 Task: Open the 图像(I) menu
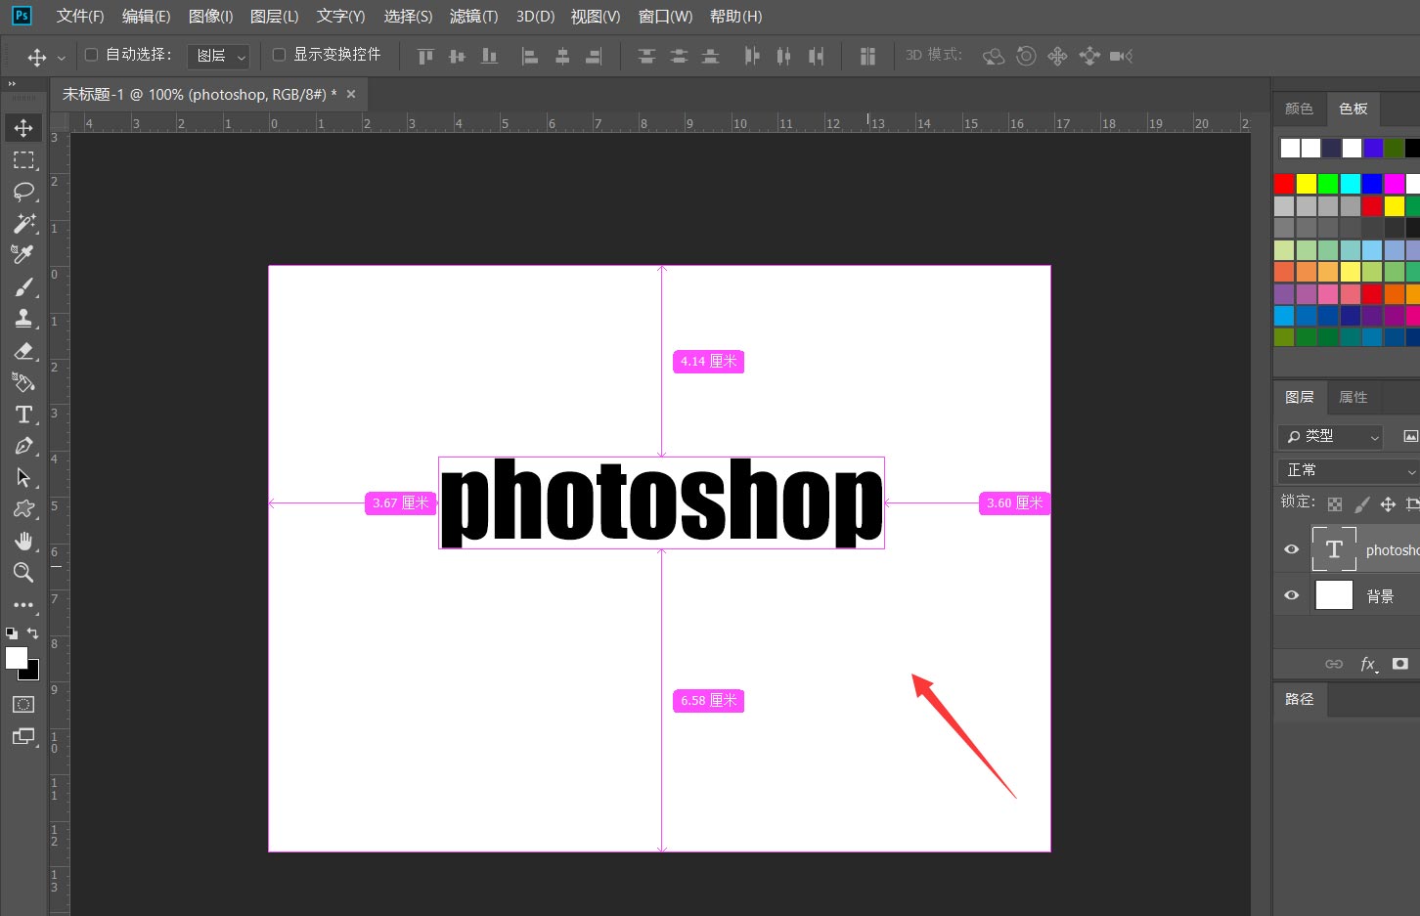click(210, 17)
